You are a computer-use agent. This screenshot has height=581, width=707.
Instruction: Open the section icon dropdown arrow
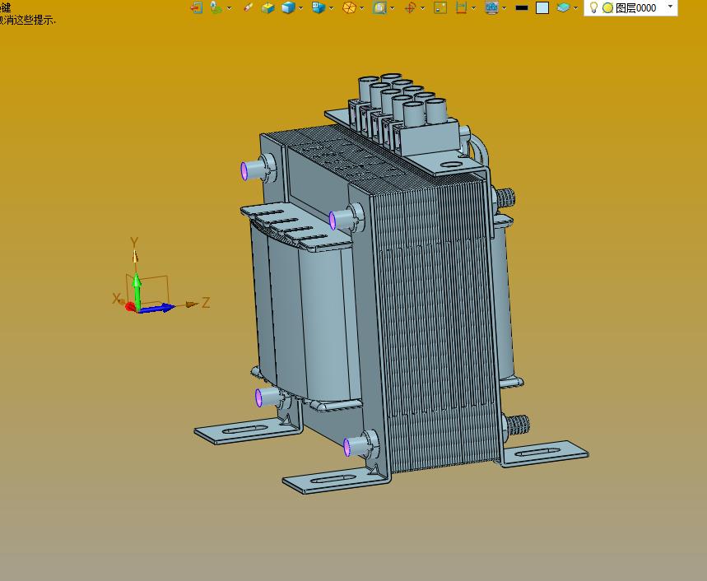pos(473,8)
